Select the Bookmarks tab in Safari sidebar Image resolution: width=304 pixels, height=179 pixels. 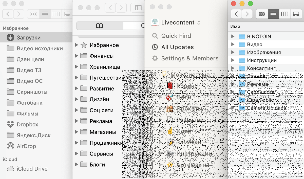point(100,26)
